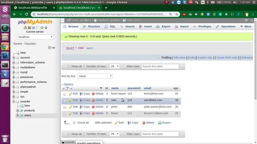Expand mysql database node

pos(14,72)
